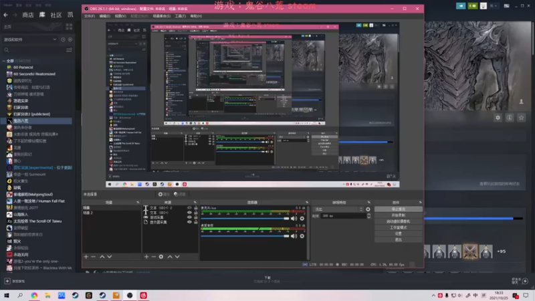This screenshot has width=535, height=301.
Task: Toggle visibility of 游戏采集 source
Action: point(189,217)
